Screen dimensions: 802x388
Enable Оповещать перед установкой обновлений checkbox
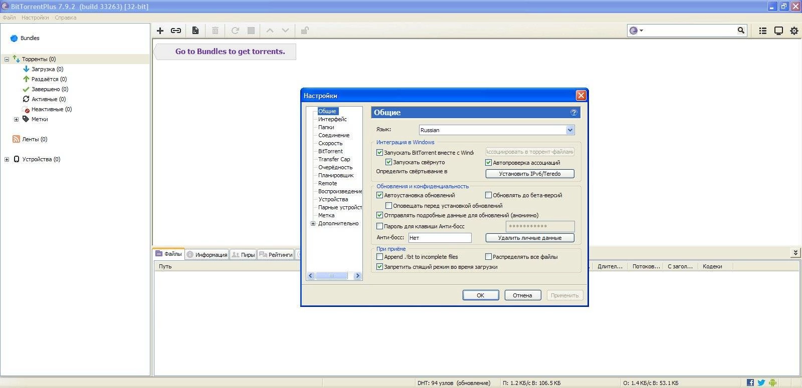pyautogui.click(x=388, y=206)
